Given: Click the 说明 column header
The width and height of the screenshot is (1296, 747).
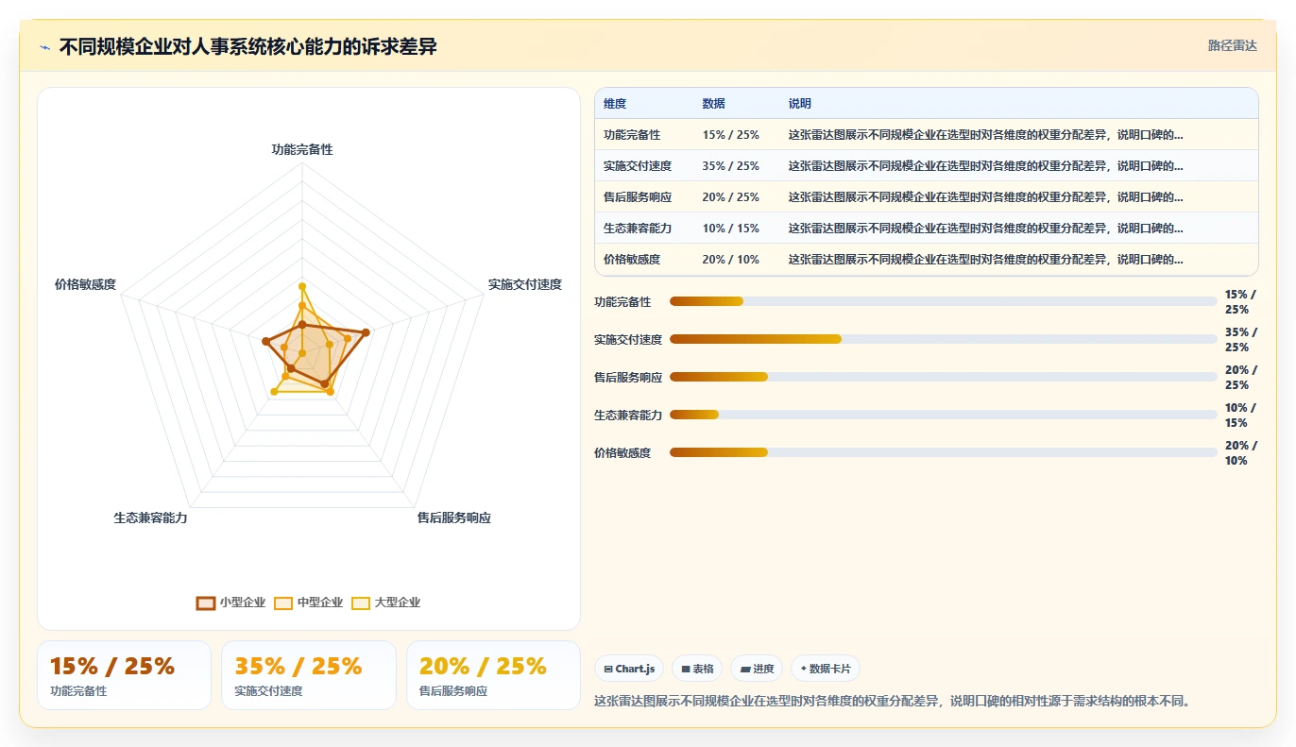Looking at the screenshot, I should (800, 104).
